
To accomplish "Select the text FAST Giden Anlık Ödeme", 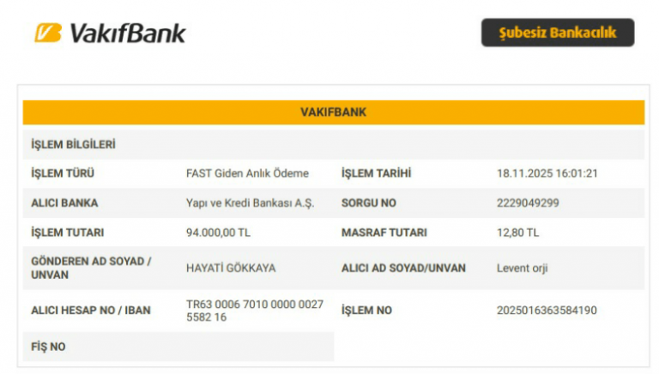I will 247,173.
